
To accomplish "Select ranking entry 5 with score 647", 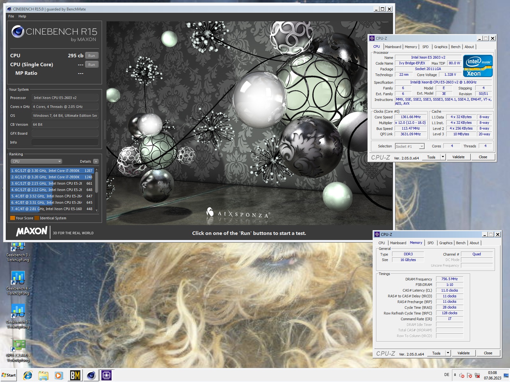I will coord(52,196).
